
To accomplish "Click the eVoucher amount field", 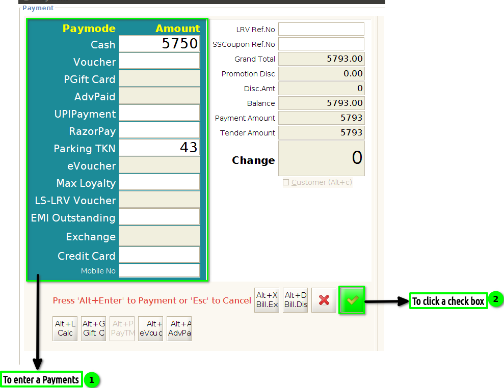I will [160, 165].
